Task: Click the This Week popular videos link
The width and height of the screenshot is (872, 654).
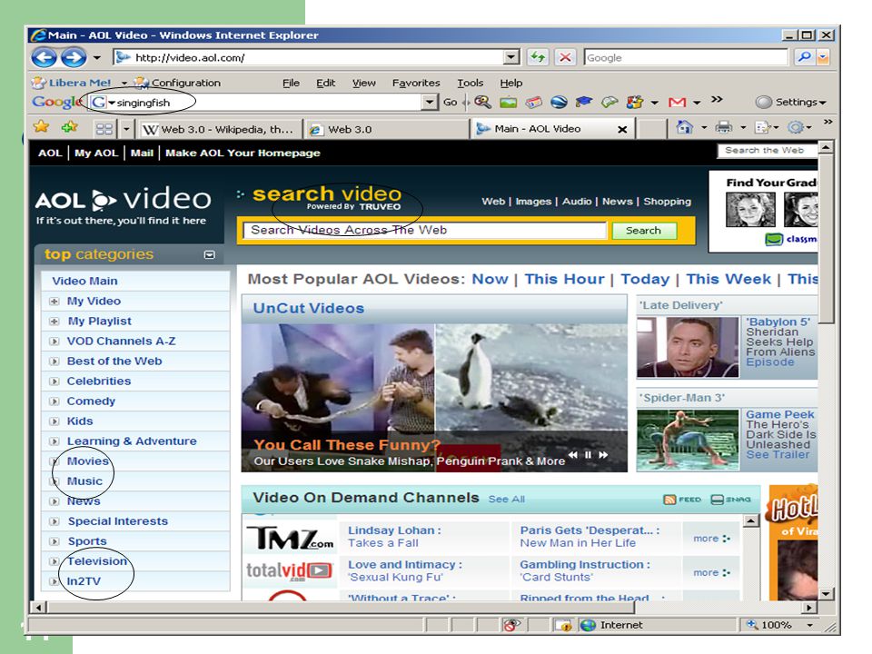Action: click(x=728, y=279)
